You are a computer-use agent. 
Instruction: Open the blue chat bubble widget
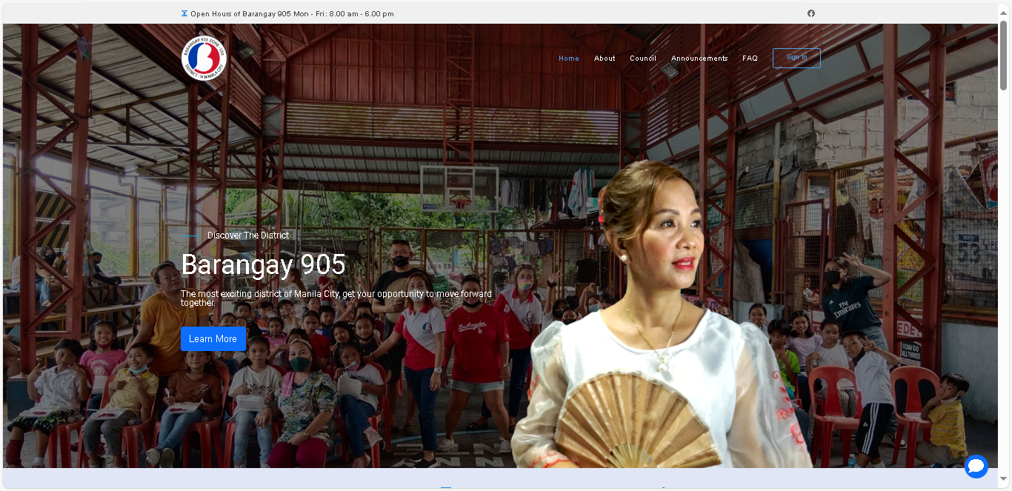click(x=976, y=466)
